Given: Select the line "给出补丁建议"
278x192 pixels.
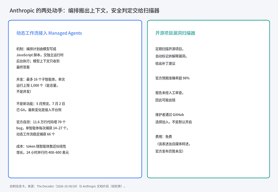Looking at the screenshot, I should tap(165, 63).
